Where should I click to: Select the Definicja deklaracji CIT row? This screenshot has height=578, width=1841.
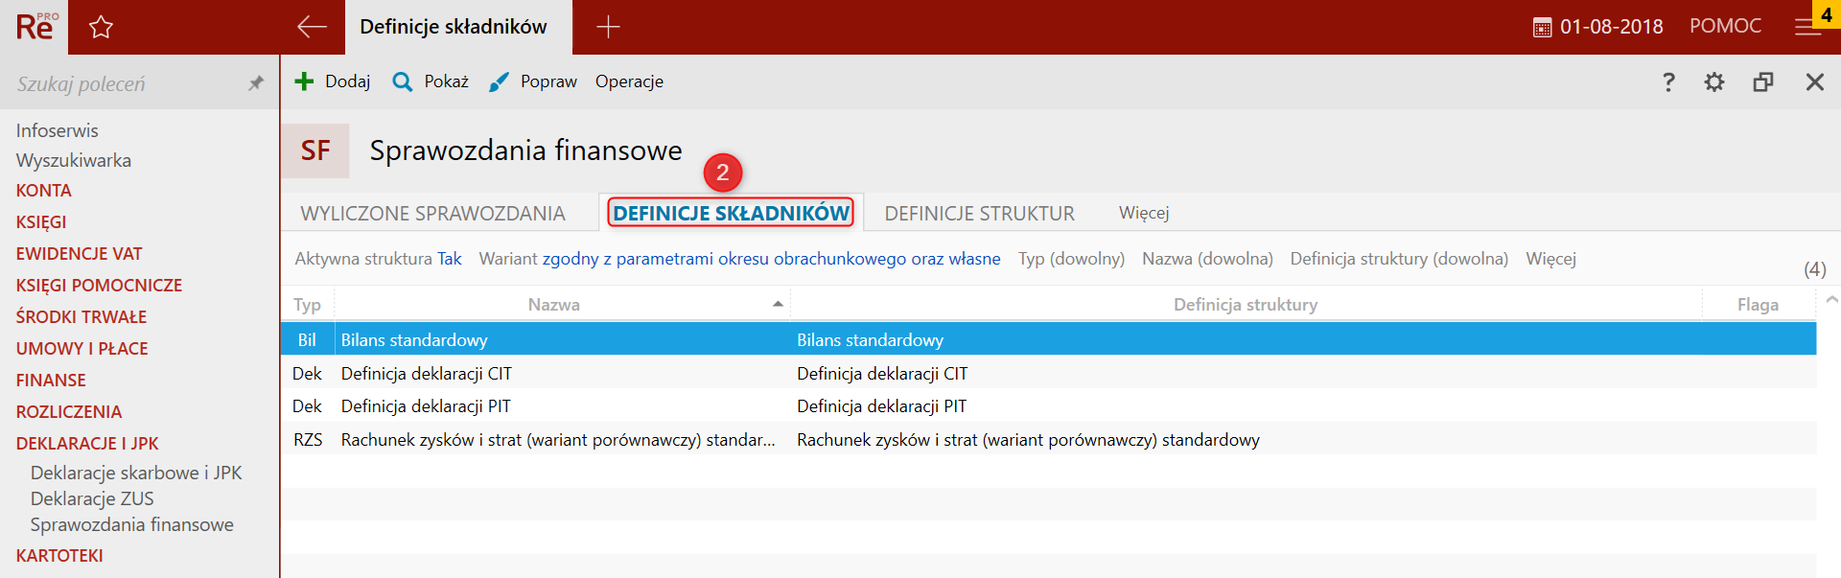[1048, 373]
